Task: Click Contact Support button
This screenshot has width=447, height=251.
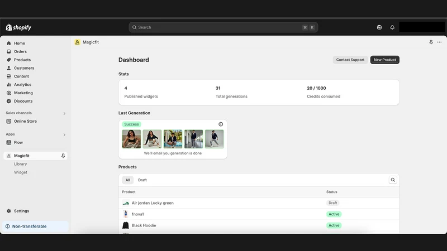Action: pos(350,60)
